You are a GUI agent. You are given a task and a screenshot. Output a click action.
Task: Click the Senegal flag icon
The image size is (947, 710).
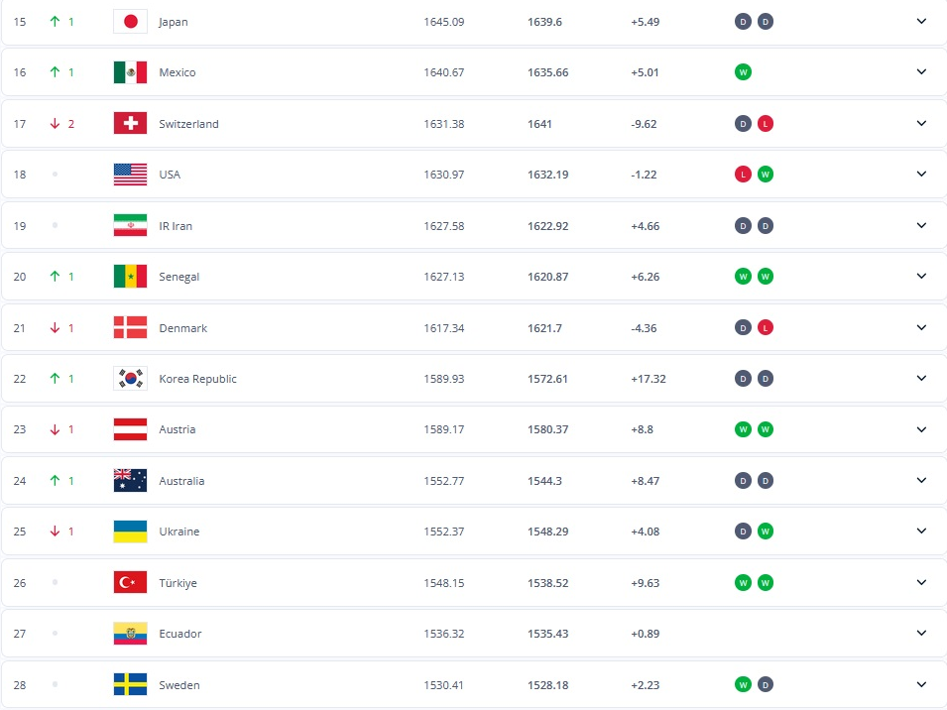130,277
